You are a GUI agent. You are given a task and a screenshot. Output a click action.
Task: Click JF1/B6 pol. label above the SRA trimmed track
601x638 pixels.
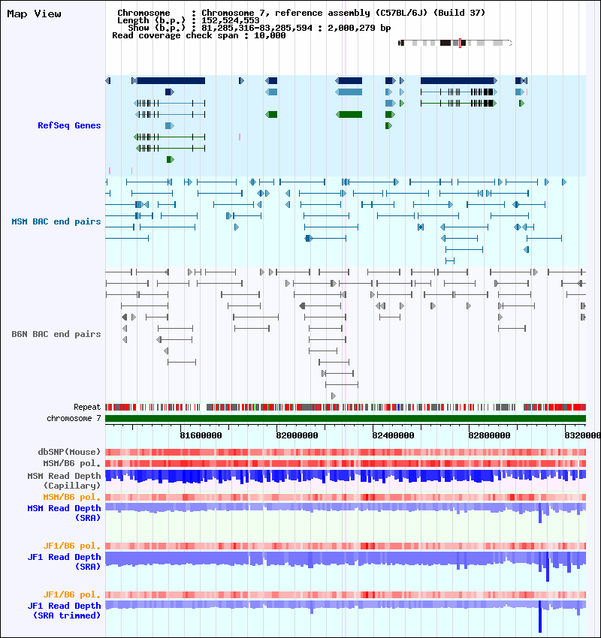[71, 594]
